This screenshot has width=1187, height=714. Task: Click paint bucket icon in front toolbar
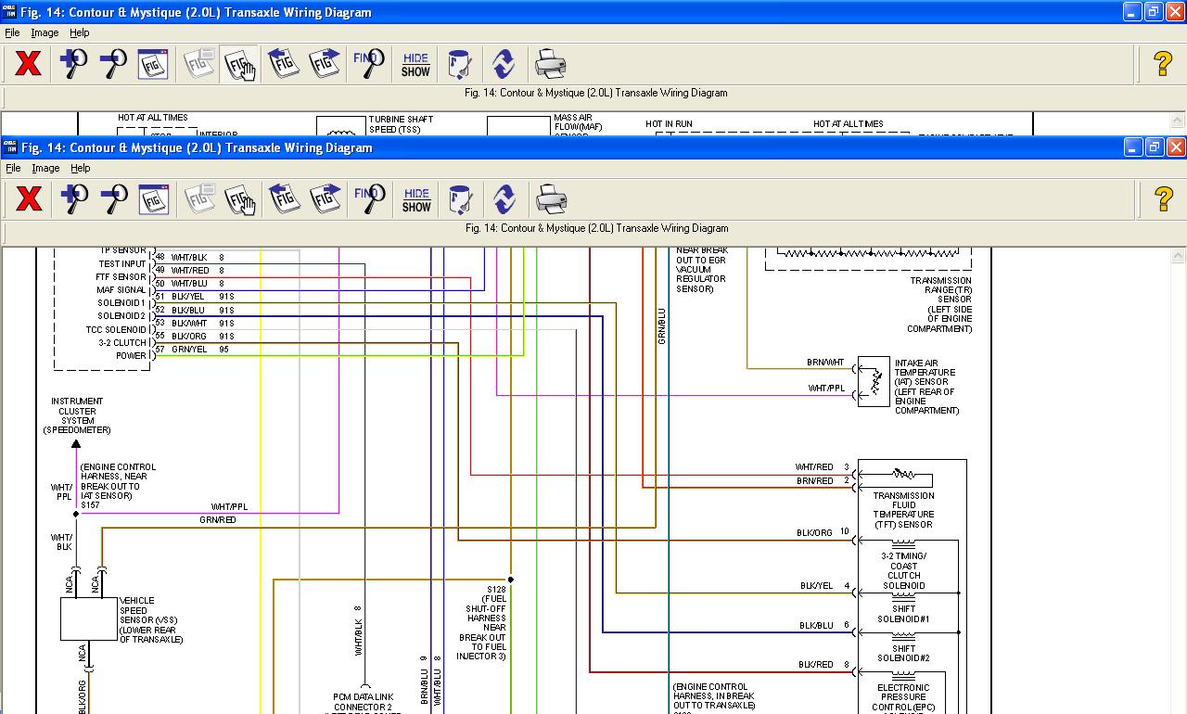460,199
